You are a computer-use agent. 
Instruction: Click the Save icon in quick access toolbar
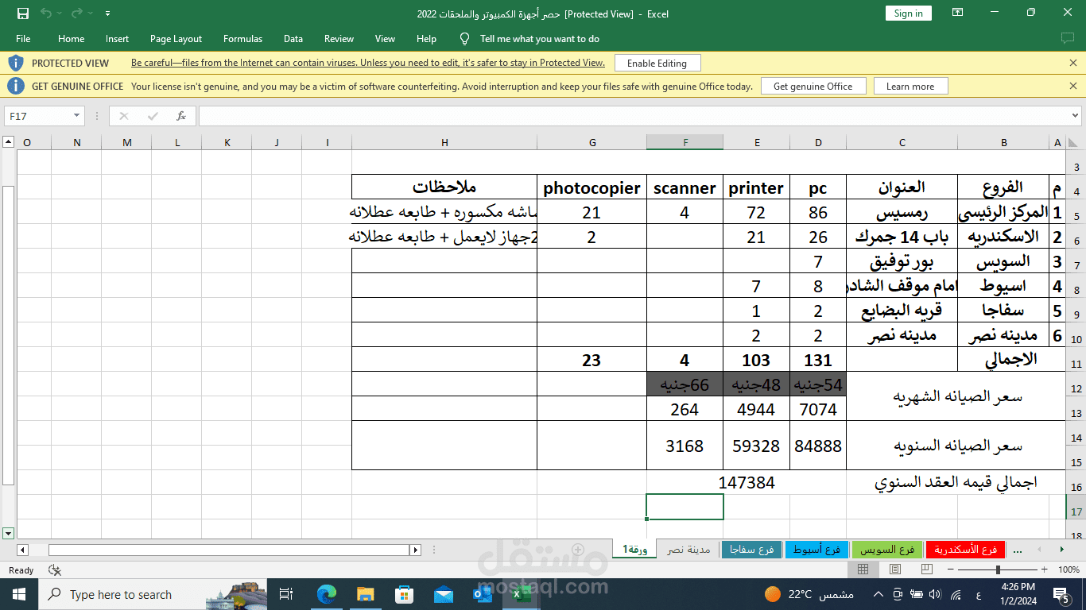pos(23,14)
